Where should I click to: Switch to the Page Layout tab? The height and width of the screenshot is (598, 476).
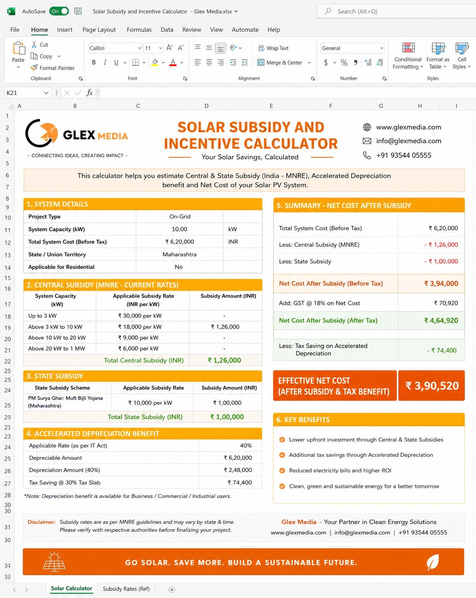pos(99,30)
